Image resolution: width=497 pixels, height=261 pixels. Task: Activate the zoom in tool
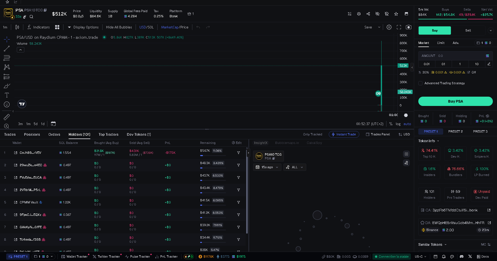click(7, 126)
